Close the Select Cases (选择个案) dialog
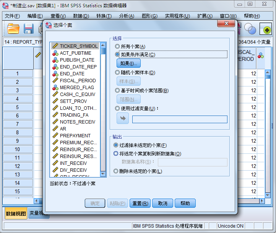Screen dimensions: 276x233 click(x=226, y=23)
